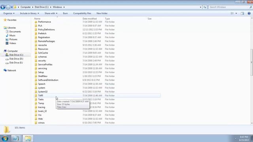Open the Help icon
The width and height of the screenshot is (253, 142).
(x=249, y=13)
